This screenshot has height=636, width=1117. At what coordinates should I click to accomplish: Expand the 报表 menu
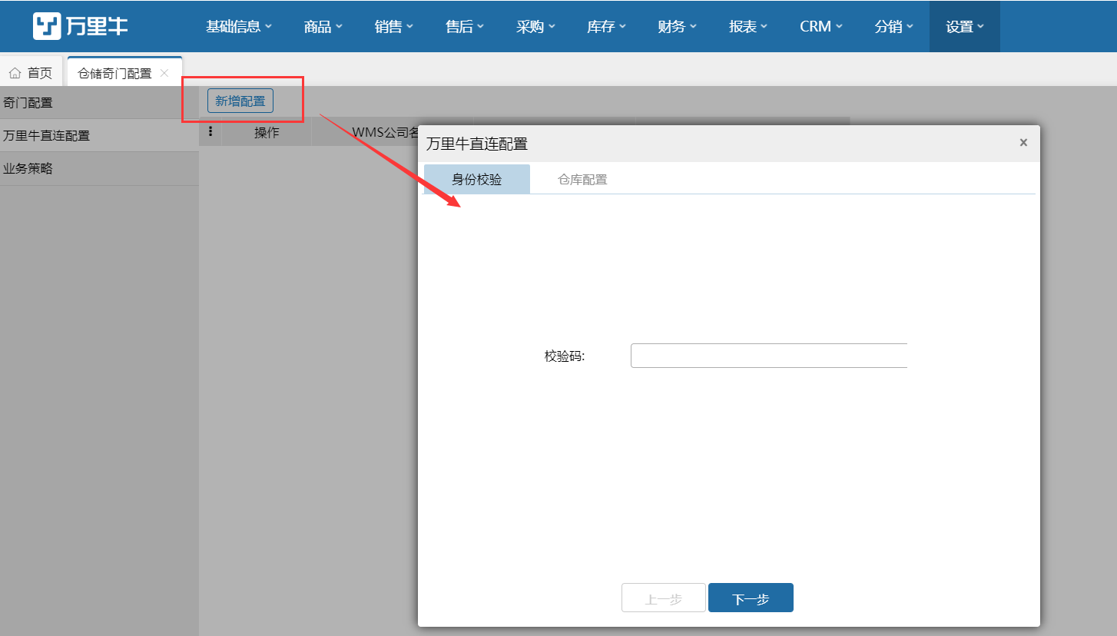click(x=747, y=26)
